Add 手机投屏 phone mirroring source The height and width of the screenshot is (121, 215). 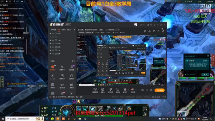tap(110, 90)
